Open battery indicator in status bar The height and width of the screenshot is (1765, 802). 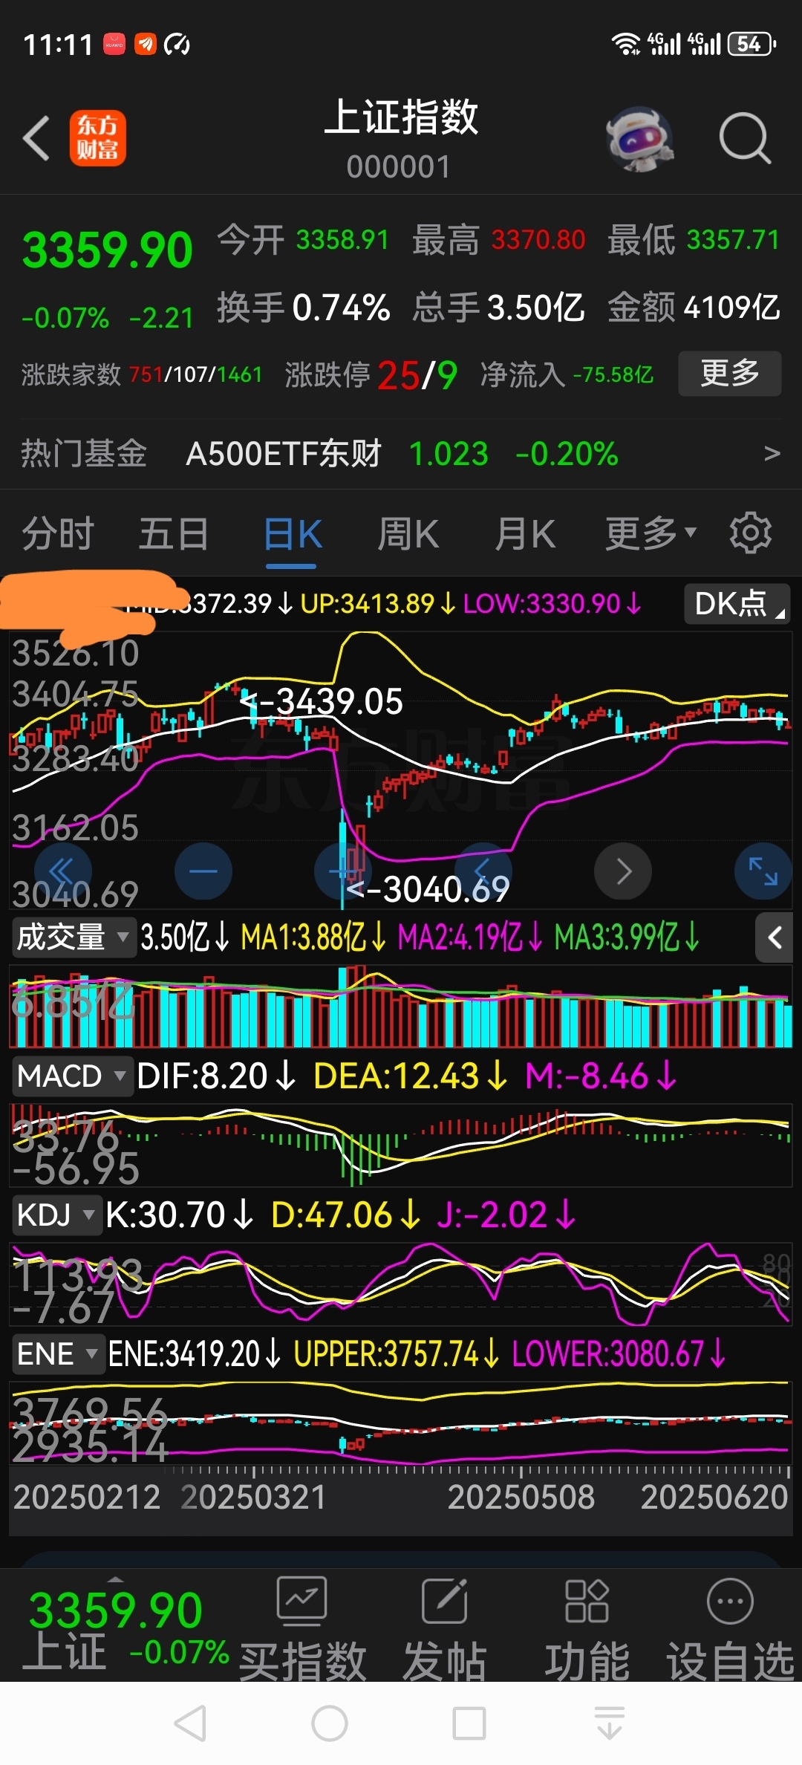pos(752,45)
